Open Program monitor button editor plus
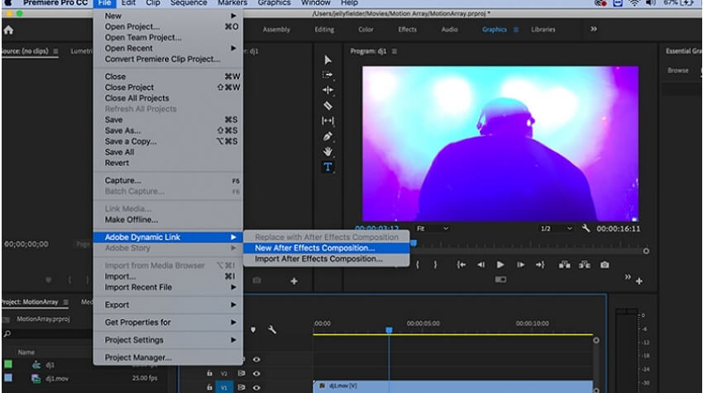The height and width of the screenshot is (393, 703). 639,281
